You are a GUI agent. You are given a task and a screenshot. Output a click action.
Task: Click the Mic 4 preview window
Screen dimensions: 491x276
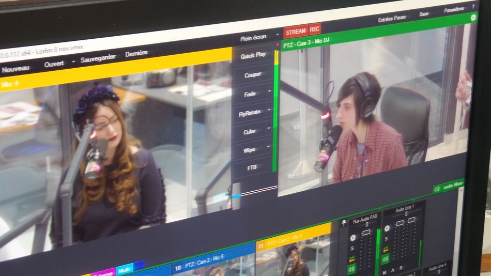click(x=116, y=157)
